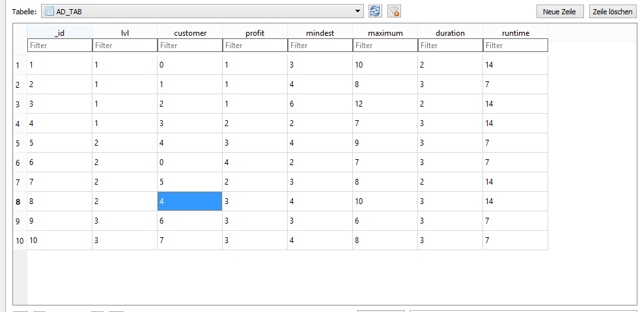Select the runtime column header
The width and height of the screenshot is (640, 312).
(x=515, y=32)
